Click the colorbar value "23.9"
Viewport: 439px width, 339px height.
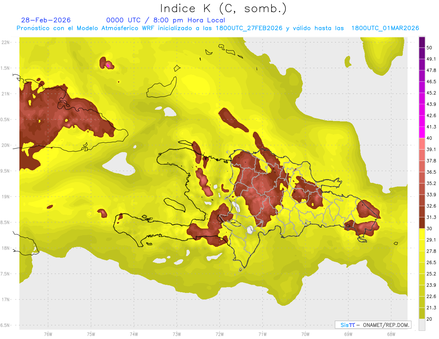tap(431, 285)
